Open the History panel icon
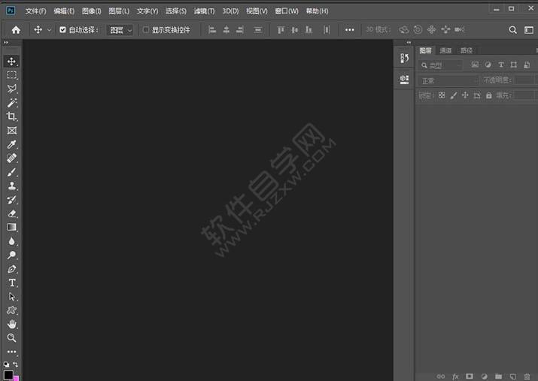This screenshot has height=381, width=538. point(404,59)
